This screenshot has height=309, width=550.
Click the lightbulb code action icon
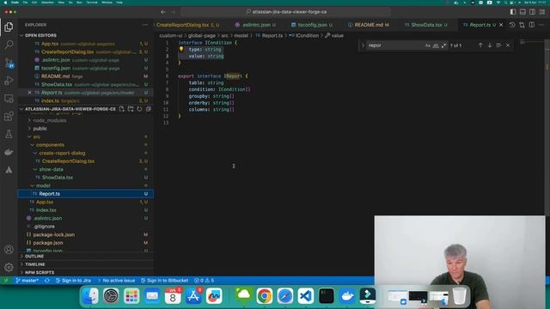pos(181,50)
